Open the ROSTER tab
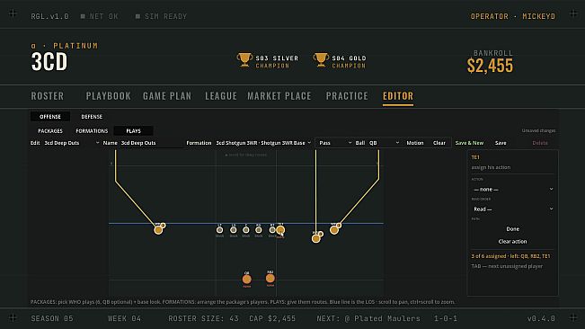The width and height of the screenshot is (585, 329). pyautogui.click(x=48, y=96)
